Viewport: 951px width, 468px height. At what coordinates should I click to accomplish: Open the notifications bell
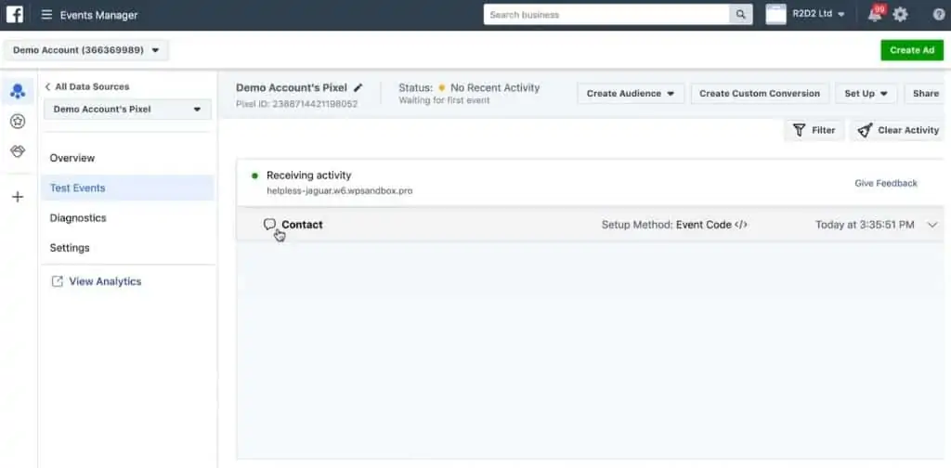pos(875,15)
